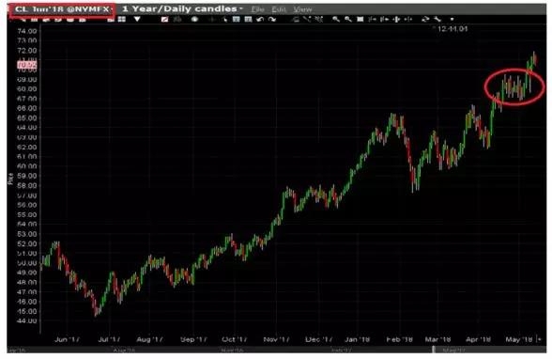The image size is (552, 359).
Task: Click the solid white rectangle toolbar icon
Action: [360, 20]
